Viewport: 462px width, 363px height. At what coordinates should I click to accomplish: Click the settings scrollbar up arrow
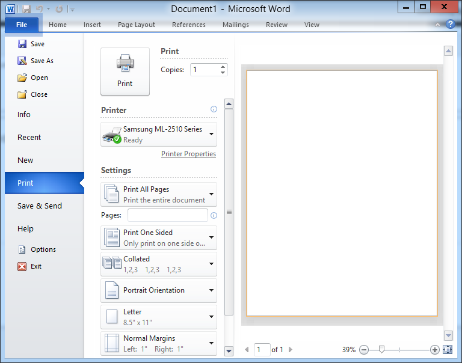pyautogui.click(x=229, y=103)
